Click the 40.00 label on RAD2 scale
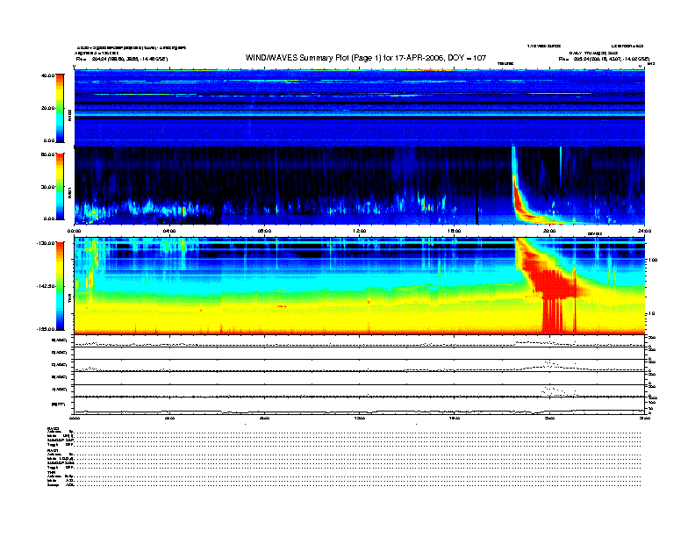The image size is (695, 537). click(47, 75)
